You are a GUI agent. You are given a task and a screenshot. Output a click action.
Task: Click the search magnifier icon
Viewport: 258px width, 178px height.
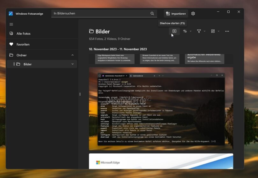point(152,14)
